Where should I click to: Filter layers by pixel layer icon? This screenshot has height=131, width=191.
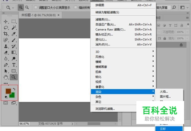coord(158,25)
